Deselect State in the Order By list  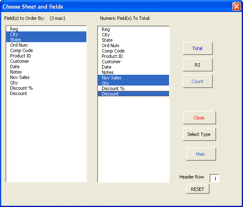[x=46, y=40]
